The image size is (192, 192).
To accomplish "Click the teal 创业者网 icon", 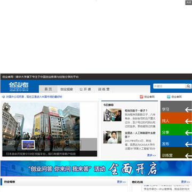I will pyautogui.click(x=169, y=97).
